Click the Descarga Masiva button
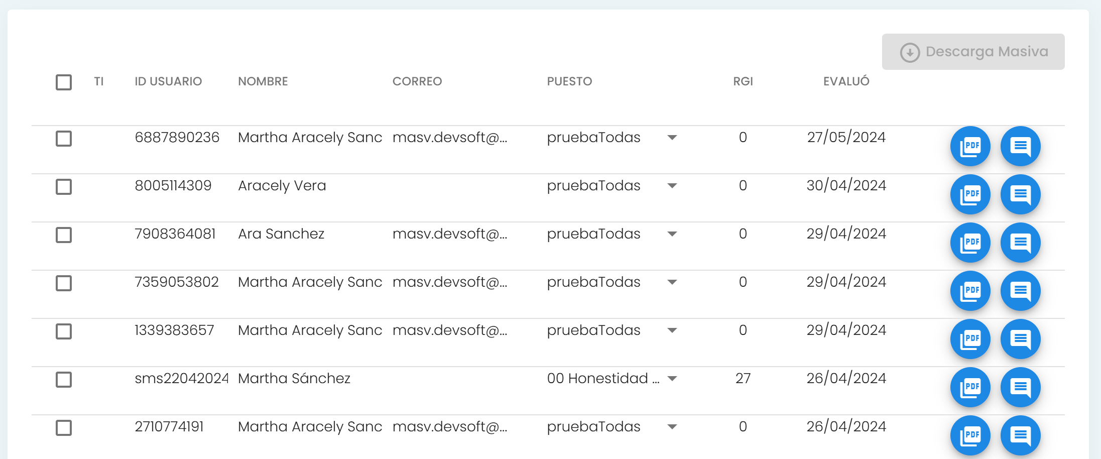Image resolution: width=1101 pixels, height=459 pixels. (973, 52)
